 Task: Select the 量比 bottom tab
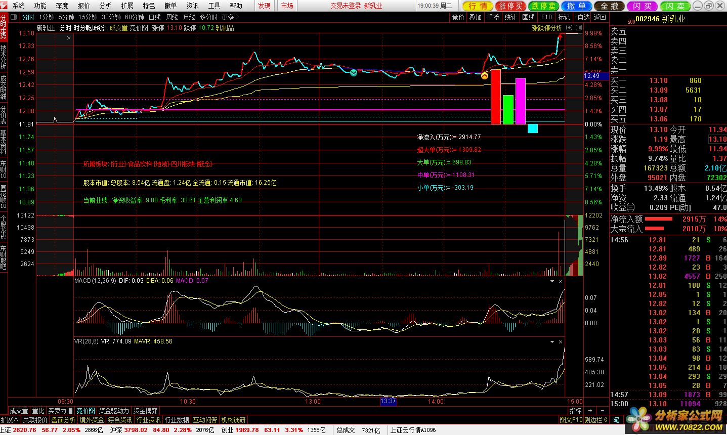pyautogui.click(x=38, y=411)
